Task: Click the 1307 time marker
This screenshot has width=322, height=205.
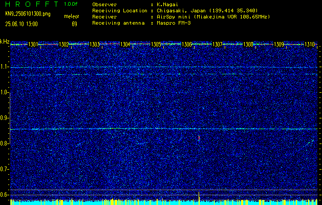Action: [217, 44]
